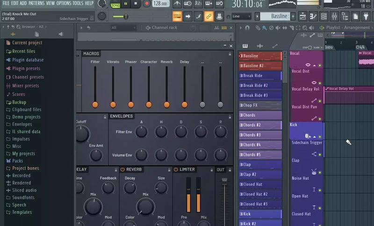Toggle the LIMITER power button

point(176,169)
